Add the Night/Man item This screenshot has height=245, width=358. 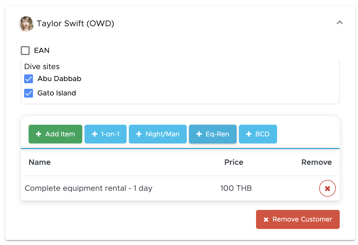click(158, 134)
